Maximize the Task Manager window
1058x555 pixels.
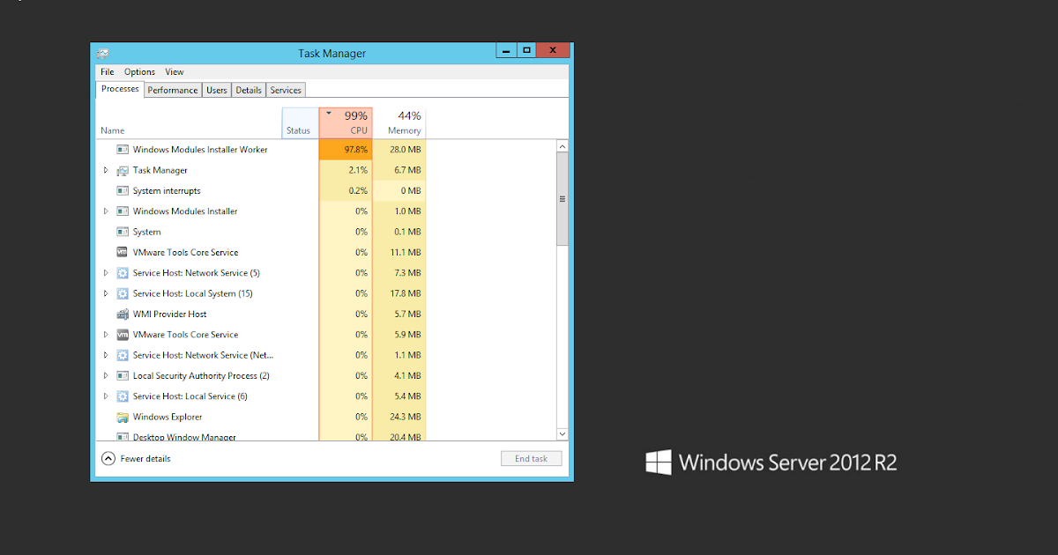(x=526, y=50)
